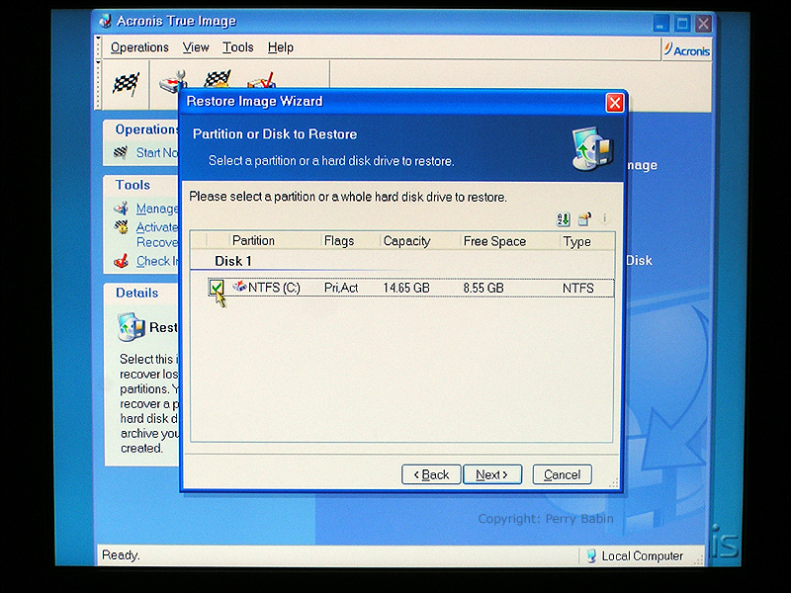Click the second checkered flag toolbar icon
The height and width of the screenshot is (593, 791).
point(217,79)
